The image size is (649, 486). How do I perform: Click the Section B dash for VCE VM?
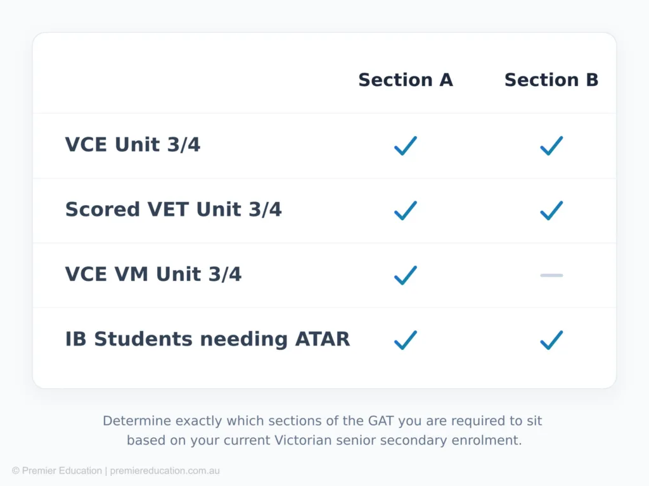(x=551, y=275)
